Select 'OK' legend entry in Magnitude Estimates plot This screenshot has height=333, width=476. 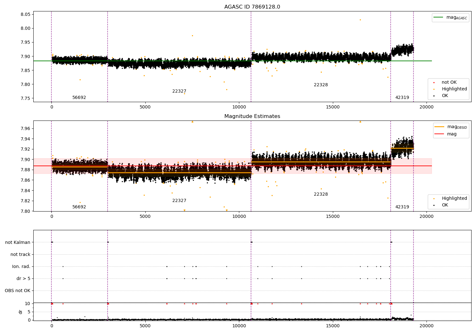[x=445, y=205]
